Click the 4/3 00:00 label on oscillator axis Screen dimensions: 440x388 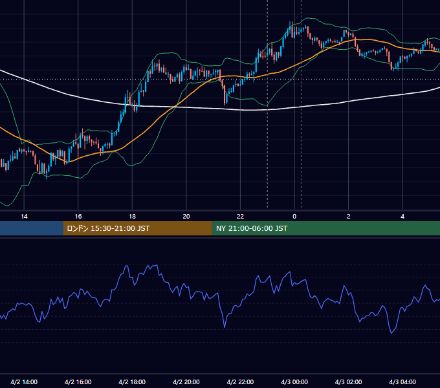coord(294,382)
